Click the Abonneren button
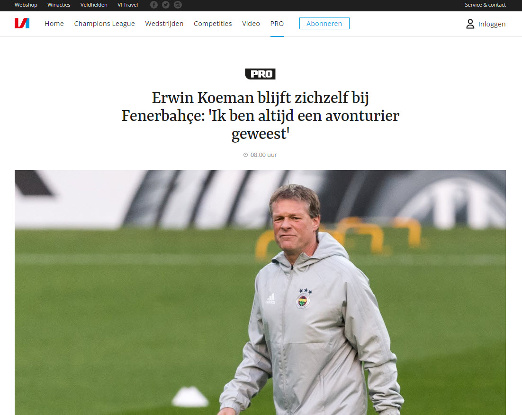Viewport: 522px width, 415px height. (x=324, y=23)
